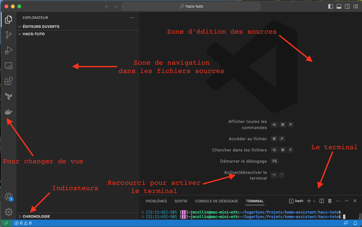Click 'Afficher toutes les commandes' shortcut hint
362x227 pixels.
pyautogui.click(x=248, y=125)
